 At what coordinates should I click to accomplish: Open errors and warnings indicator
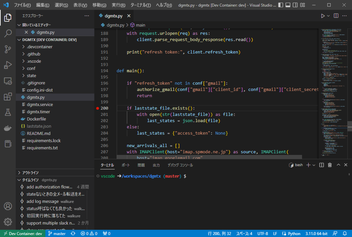point(89,233)
